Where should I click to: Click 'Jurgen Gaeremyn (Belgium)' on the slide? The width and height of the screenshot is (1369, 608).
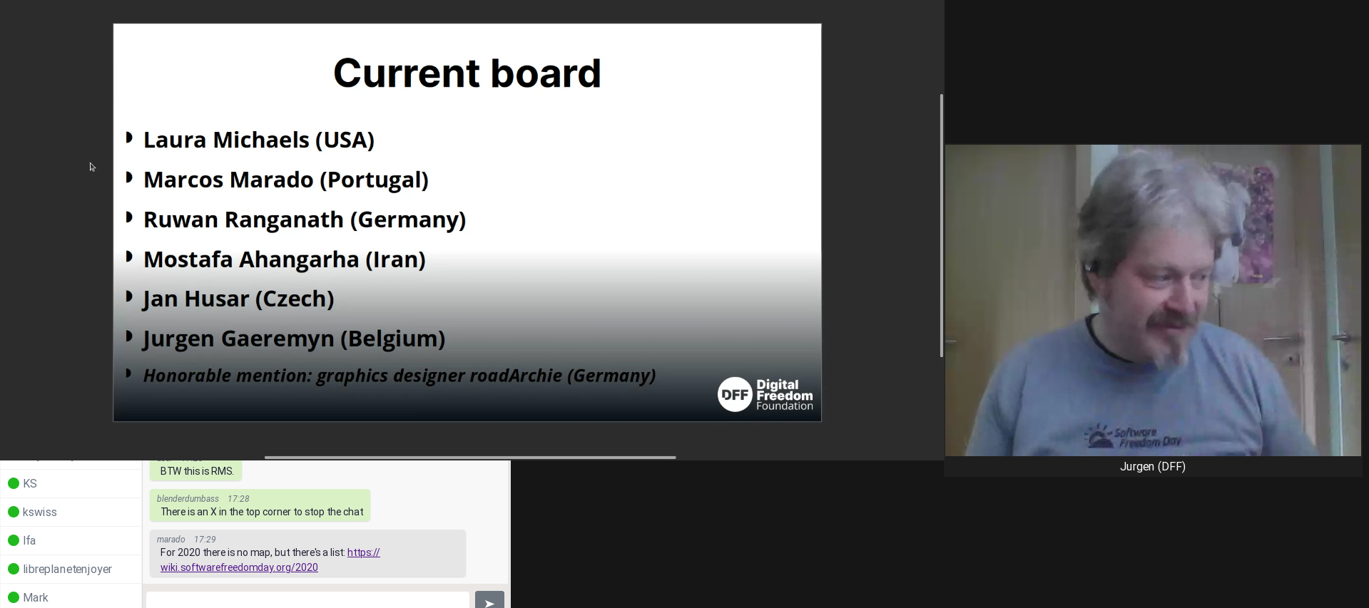click(295, 339)
